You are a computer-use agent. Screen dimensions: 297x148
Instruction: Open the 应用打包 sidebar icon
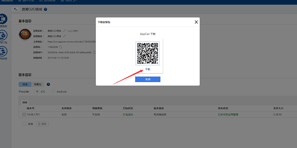click(3, 35)
